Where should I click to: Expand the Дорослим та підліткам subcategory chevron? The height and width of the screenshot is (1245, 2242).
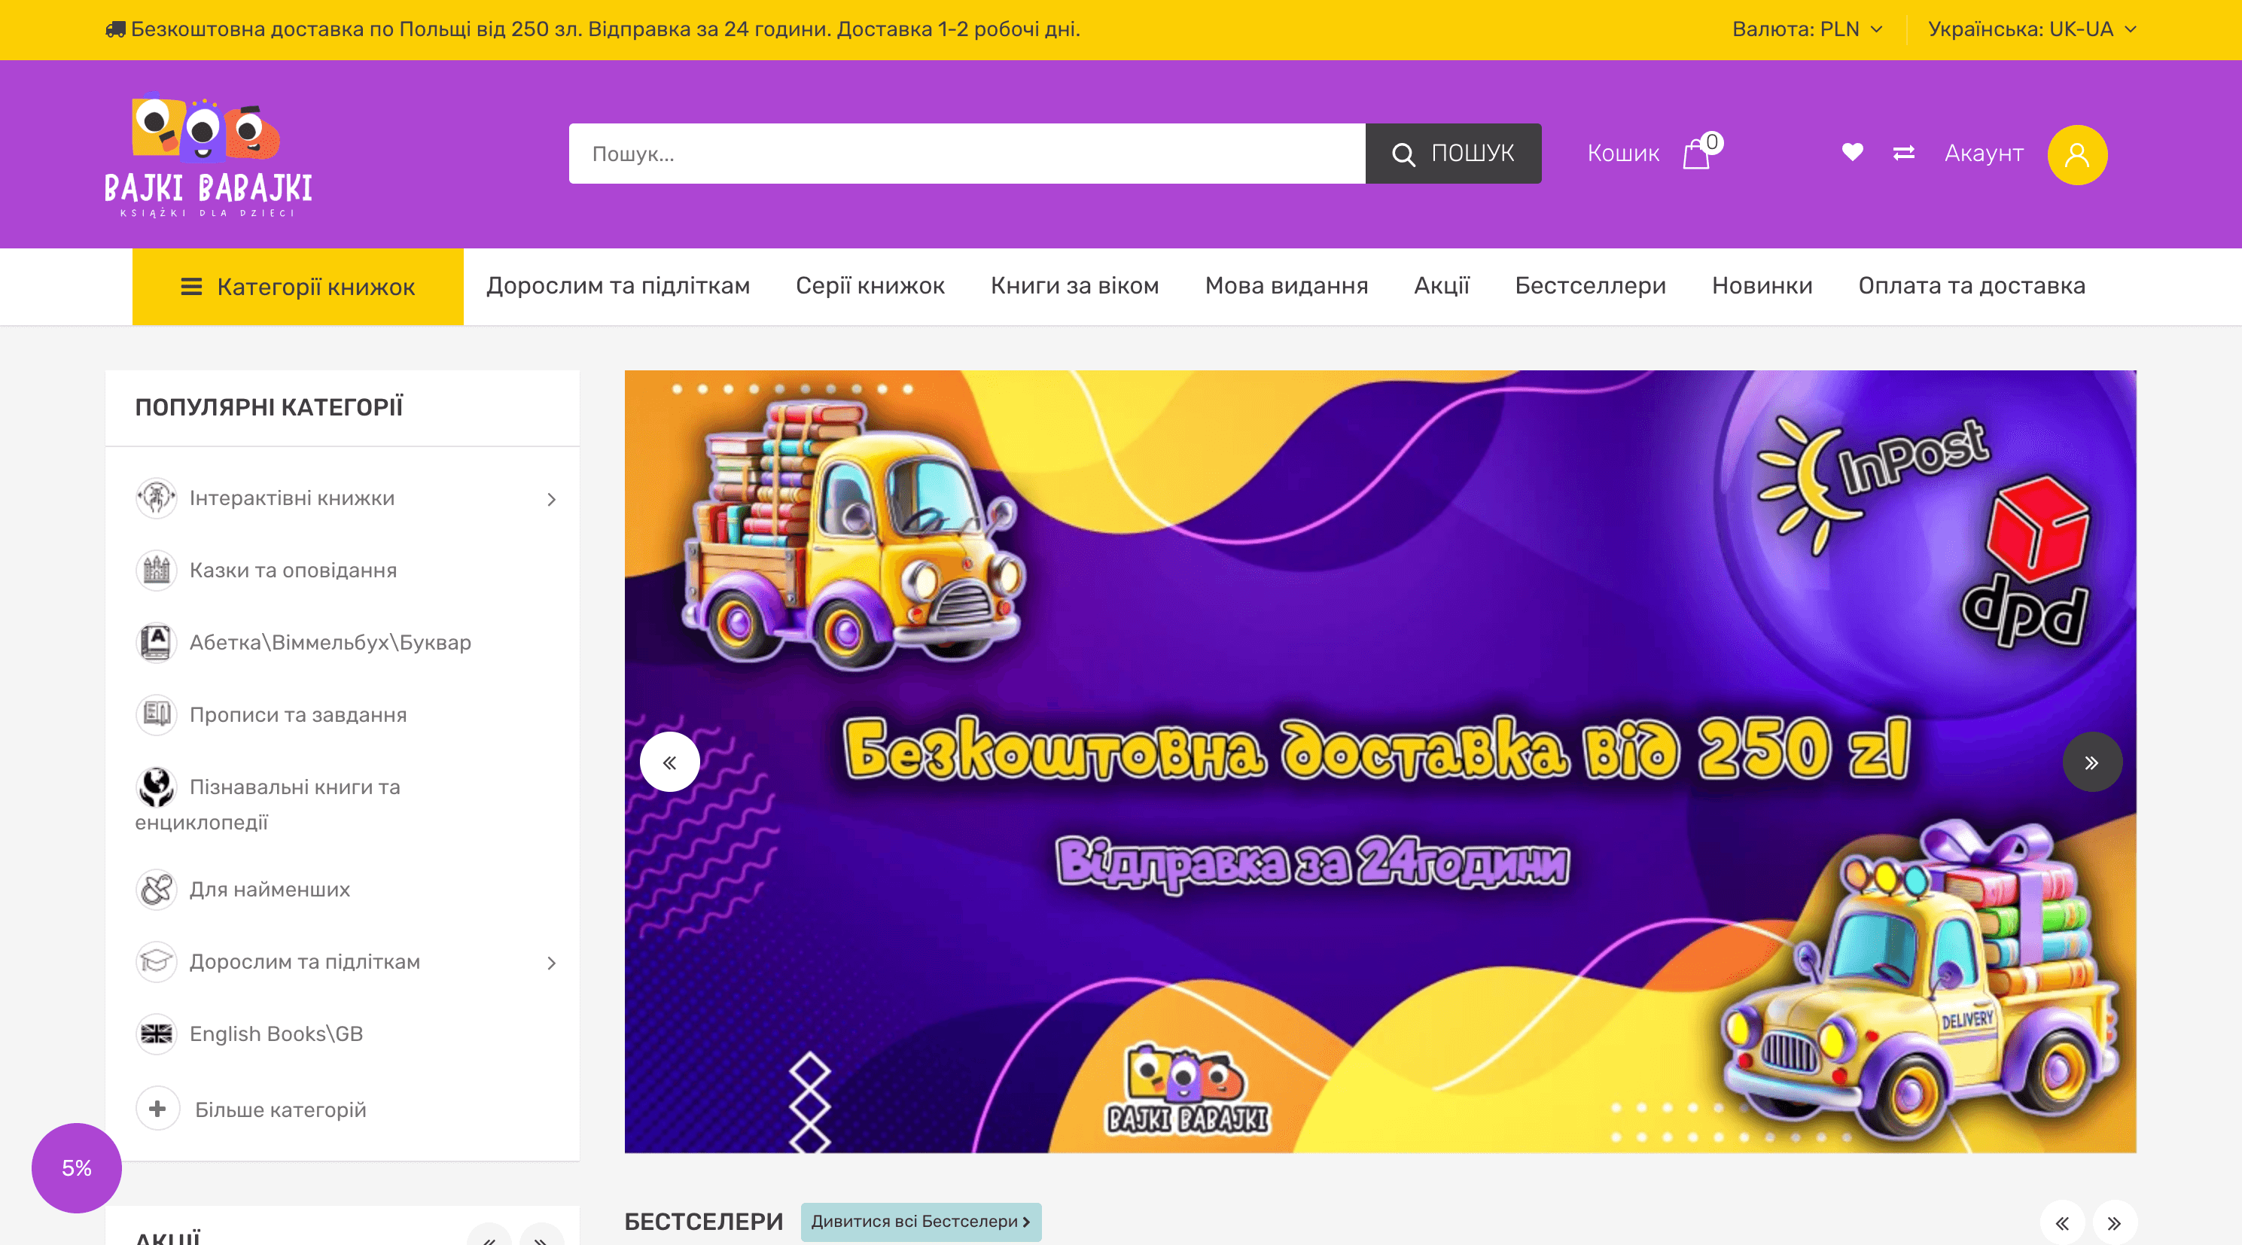[552, 962]
